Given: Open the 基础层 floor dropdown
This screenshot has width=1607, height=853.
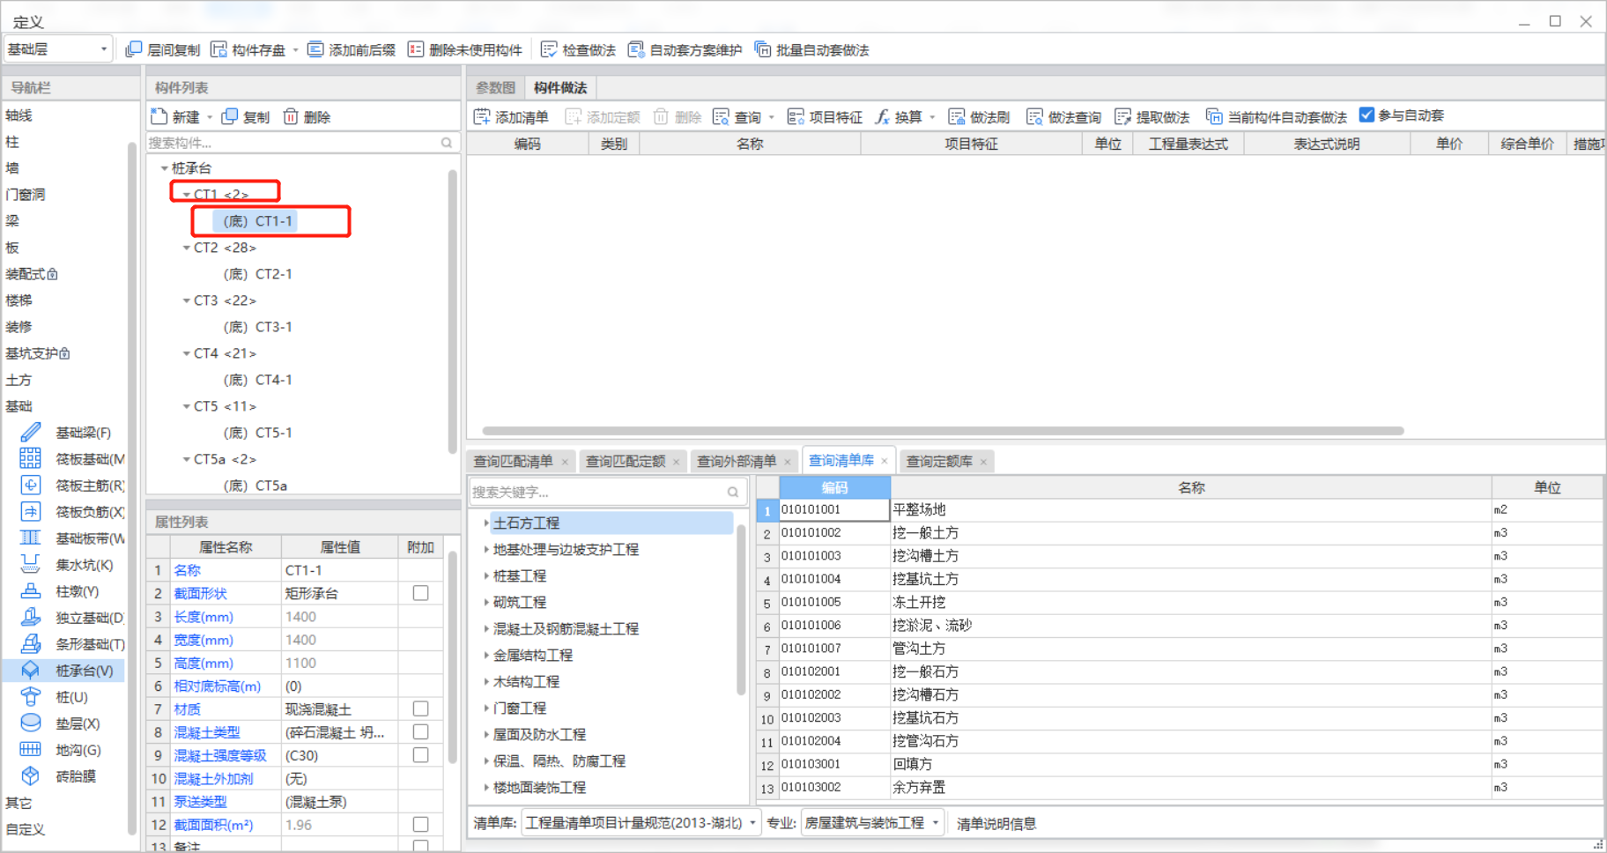Looking at the screenshot, I should pos(58,49).
